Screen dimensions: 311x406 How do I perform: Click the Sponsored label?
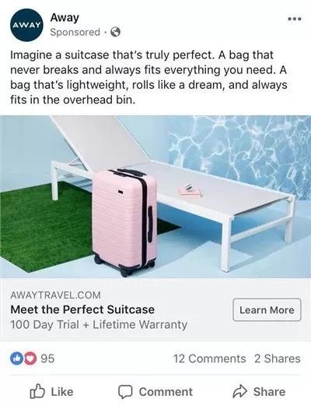75,32
